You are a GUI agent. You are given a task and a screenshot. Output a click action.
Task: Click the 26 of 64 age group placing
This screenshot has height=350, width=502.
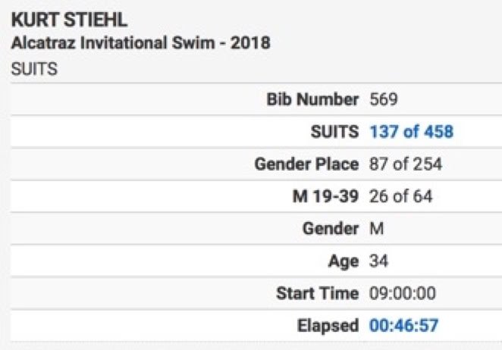[x=401, y=196]
